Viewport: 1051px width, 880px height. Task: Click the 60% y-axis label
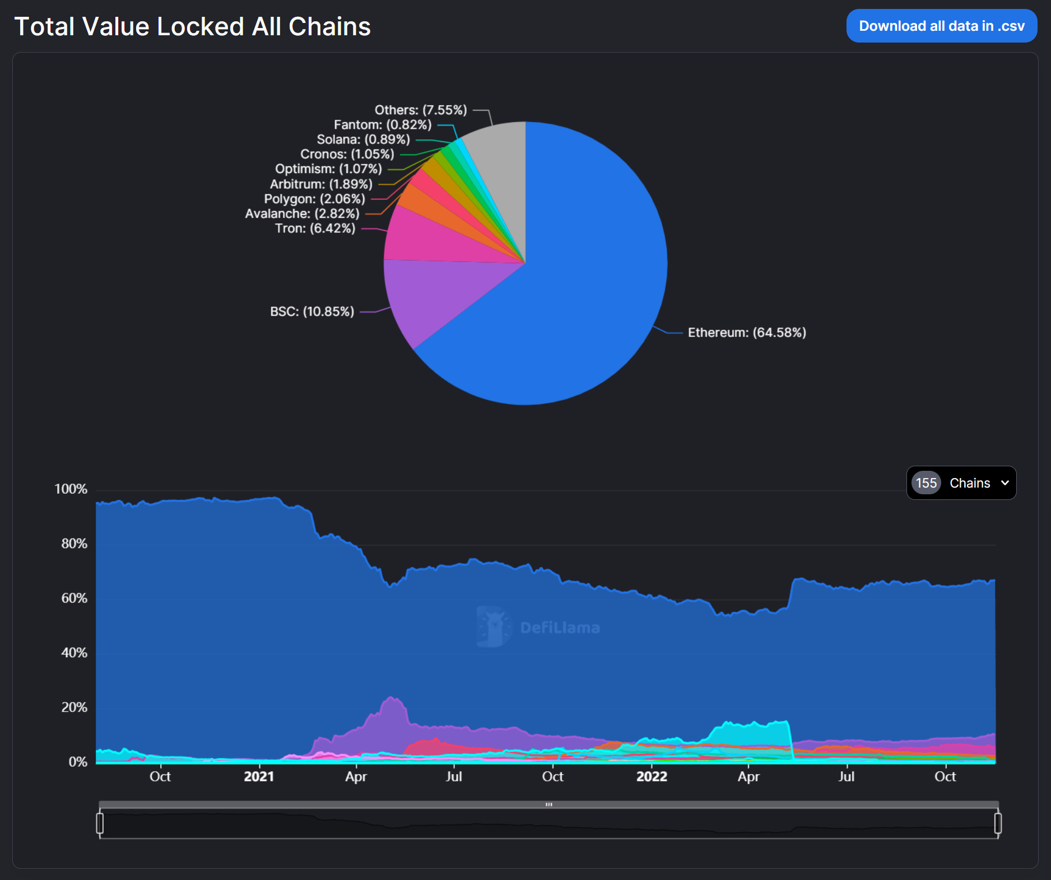[x=74, y=598]
